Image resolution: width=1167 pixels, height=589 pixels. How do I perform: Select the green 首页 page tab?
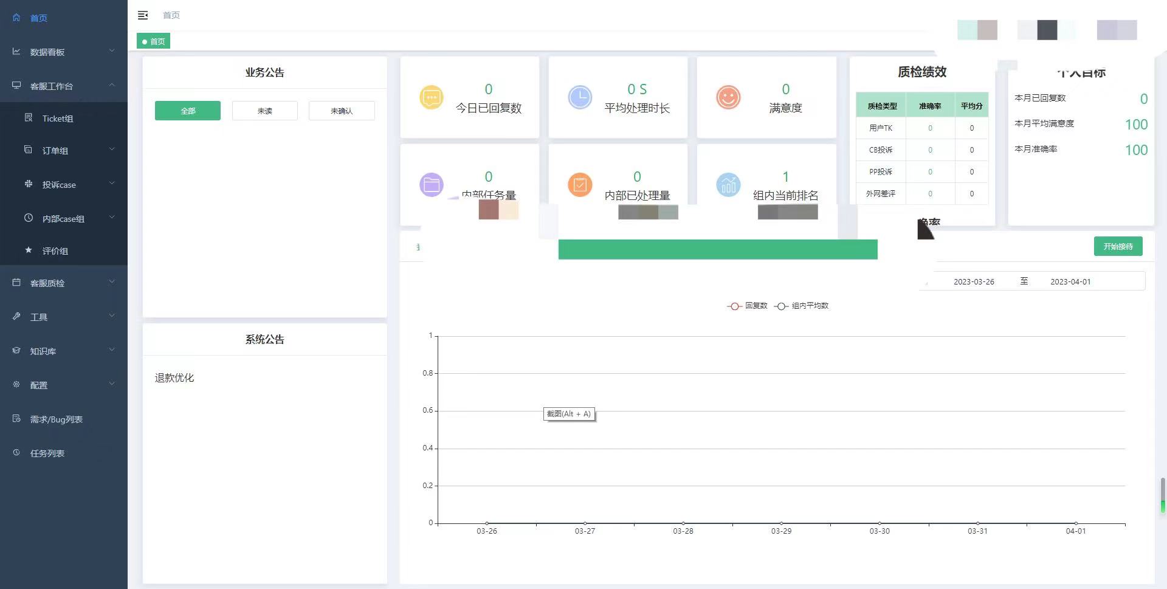point(153,41)
